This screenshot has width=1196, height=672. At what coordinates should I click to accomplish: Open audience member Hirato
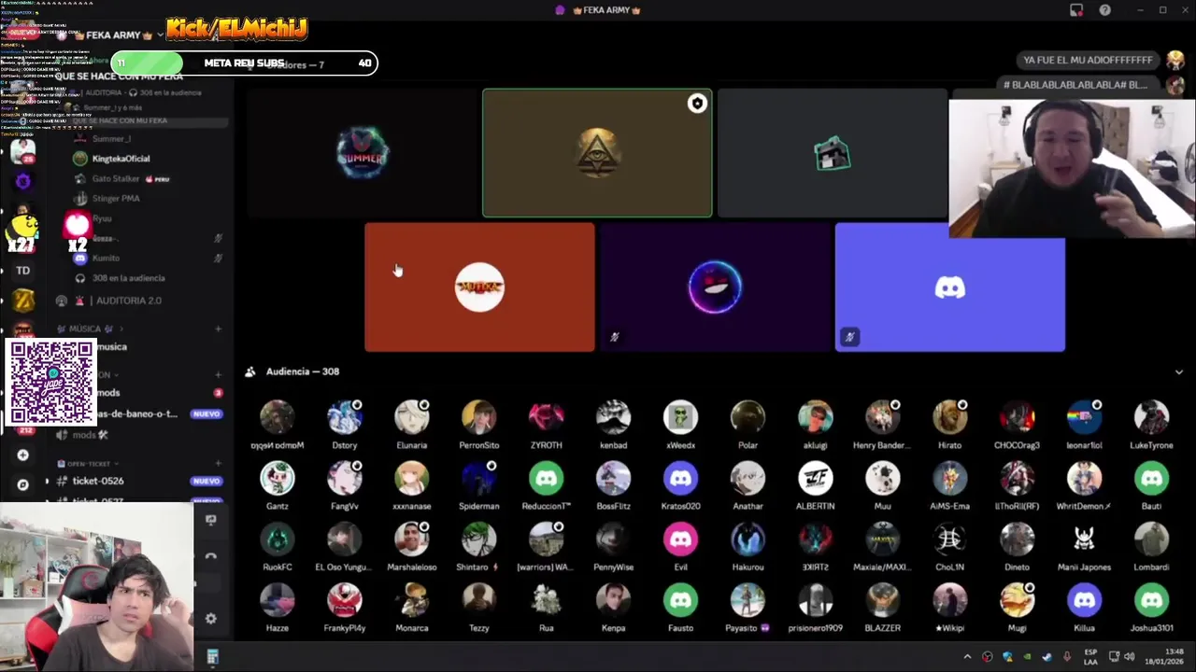tap(950, 425)
